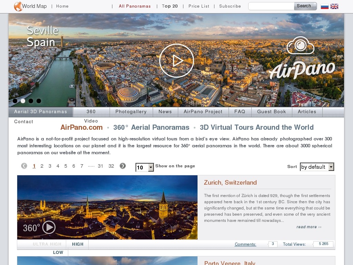Screen dimensions: 353x265
Task: Open the Photogallery tab
Action: click(131, 112)
